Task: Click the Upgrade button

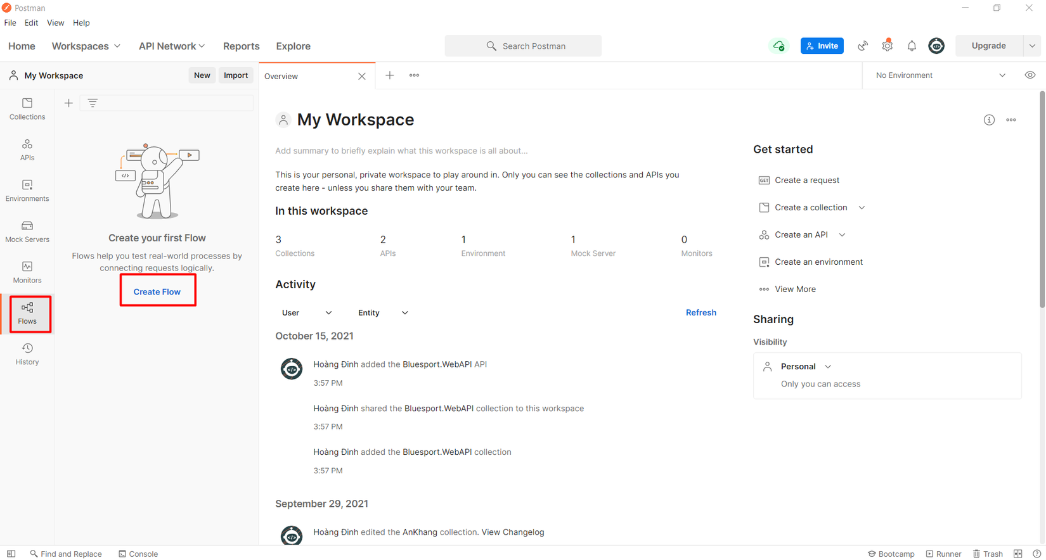Action: 989,46
